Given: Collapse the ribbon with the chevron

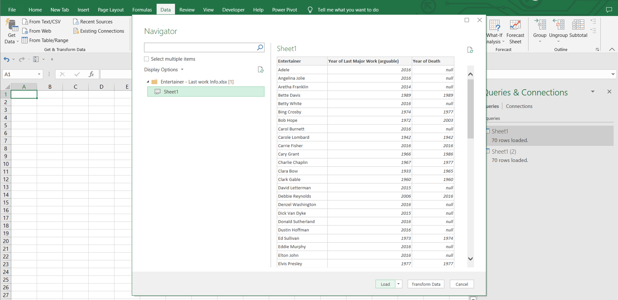Looking at the screenshot, I should click(x=612, y=49).
